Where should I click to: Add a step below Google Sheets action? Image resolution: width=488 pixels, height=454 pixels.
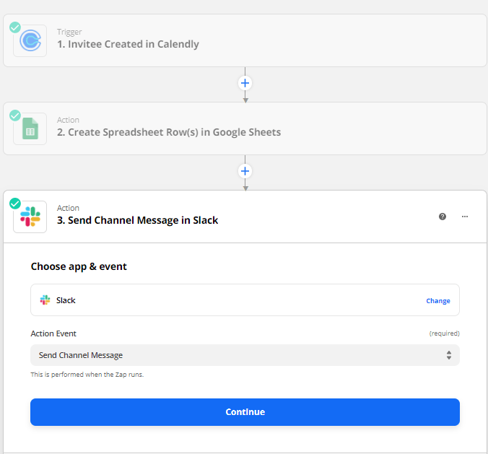coord(245,171)
